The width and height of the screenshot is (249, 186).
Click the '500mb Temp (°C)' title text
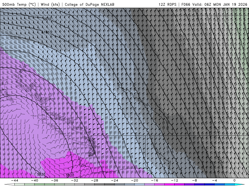point(19,4)
